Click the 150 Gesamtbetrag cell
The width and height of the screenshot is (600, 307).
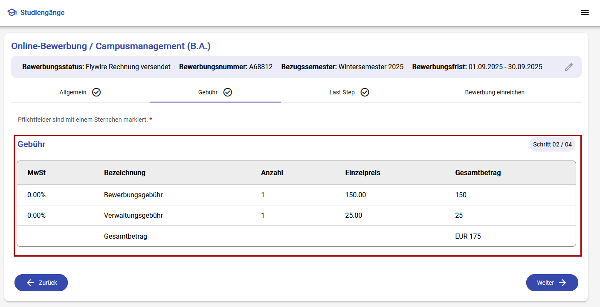[461, 195]
